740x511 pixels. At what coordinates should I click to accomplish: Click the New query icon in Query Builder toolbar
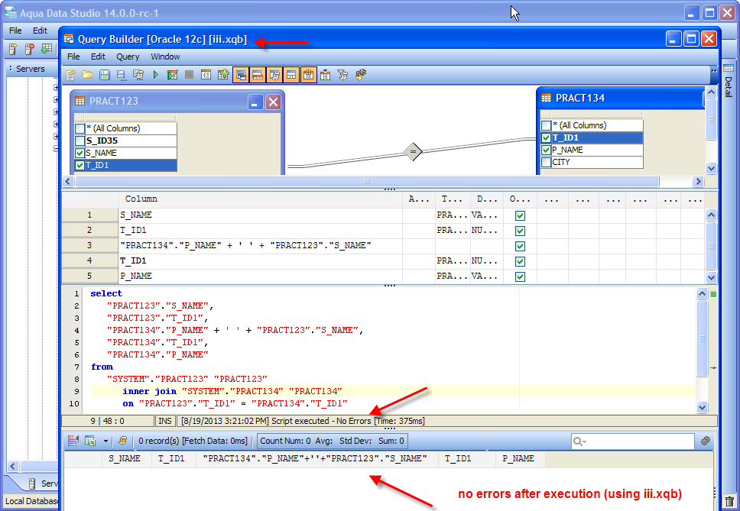tap(71, 75)
